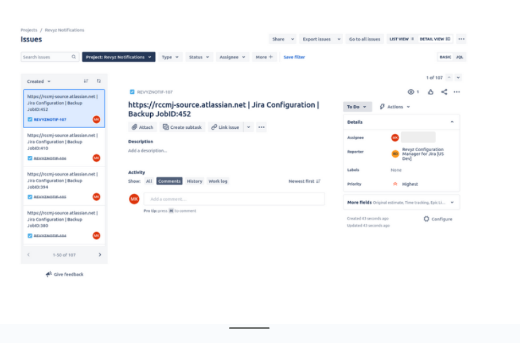Expand the More fields section
This screenshot has height=343, width=520.
pyautogui.click(x=401, y=202)
